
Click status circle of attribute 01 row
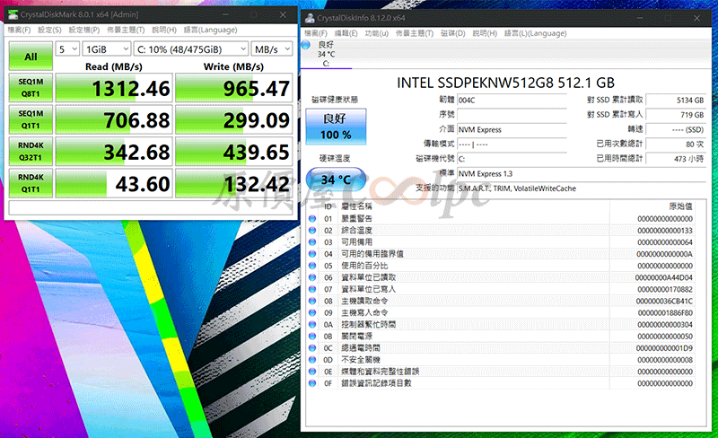point(312,219)
